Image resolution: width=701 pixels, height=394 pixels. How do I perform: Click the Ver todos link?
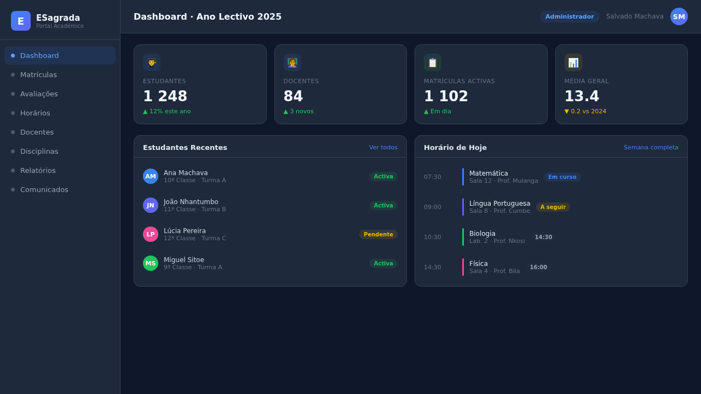(x=383, y=147)
